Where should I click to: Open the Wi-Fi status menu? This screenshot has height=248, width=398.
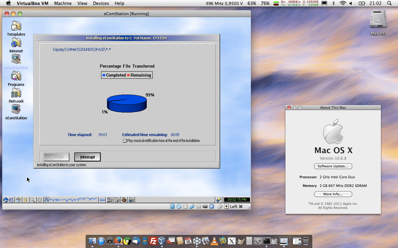point(343,3)
